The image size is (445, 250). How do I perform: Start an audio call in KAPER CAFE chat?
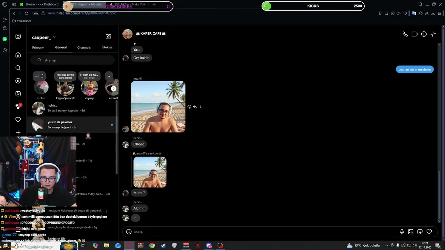pyautogui.click(x=405, y=34)
